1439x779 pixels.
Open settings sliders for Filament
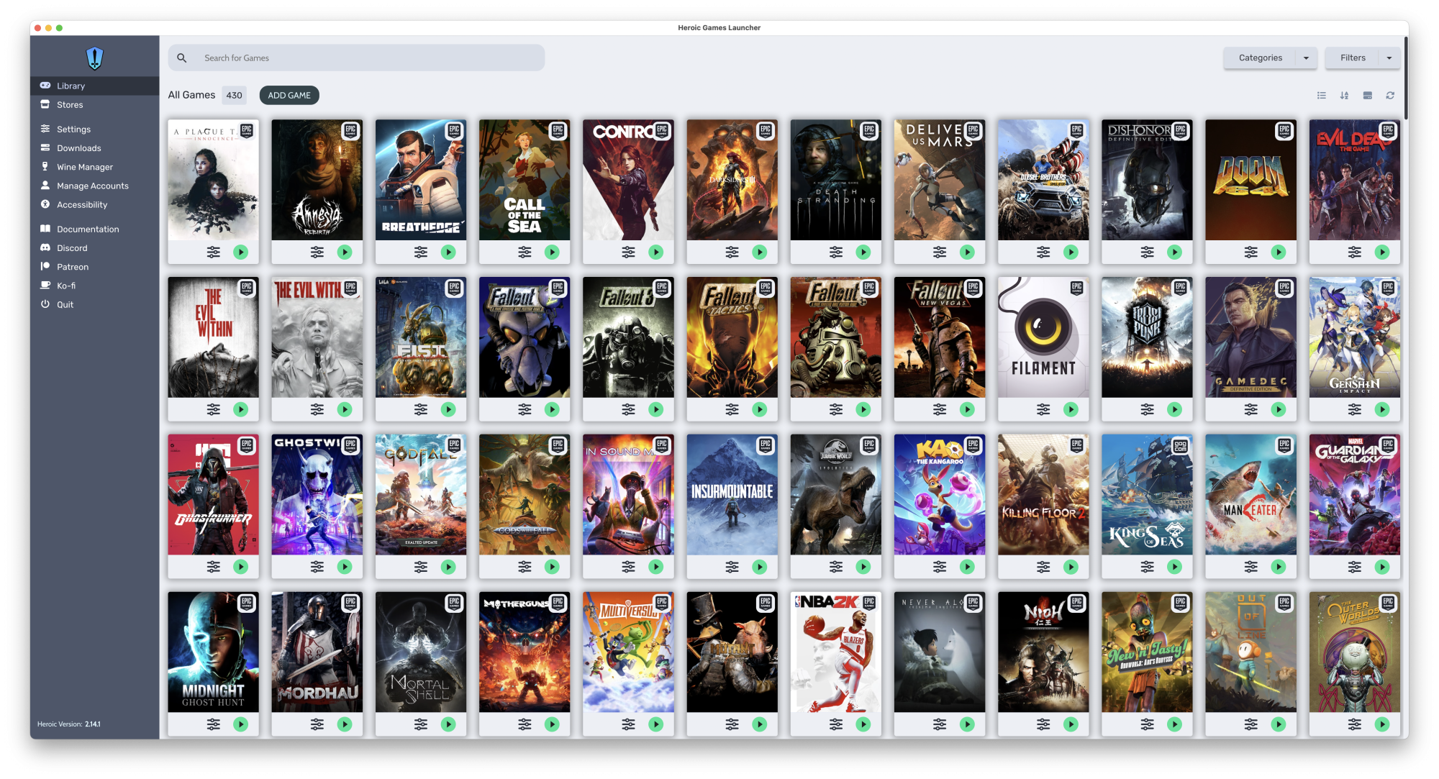1043,409
